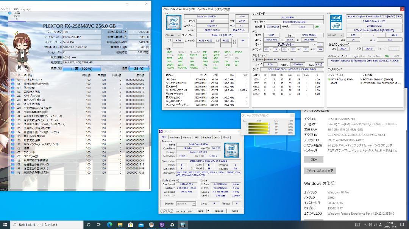Switch to CrystalDiskInfo via taskbar mascot icon

pyautogui.click(x=151, y=224)
